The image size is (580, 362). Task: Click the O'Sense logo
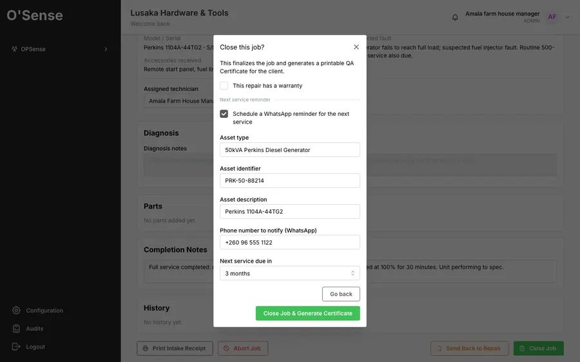click(x=35, y=15)
